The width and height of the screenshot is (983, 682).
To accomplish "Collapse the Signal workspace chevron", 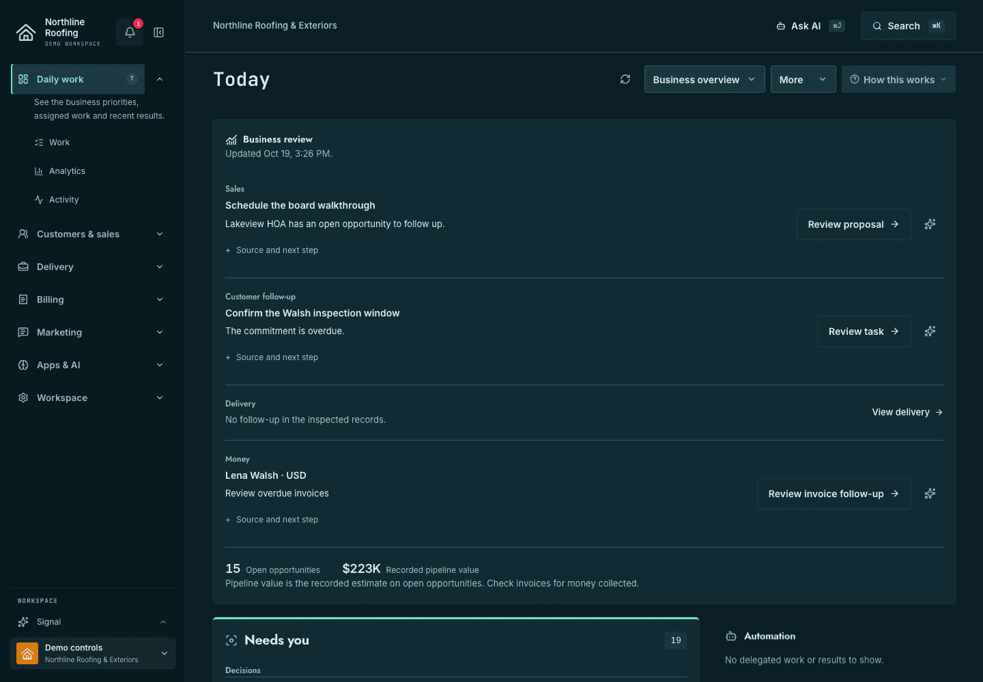I will (x=163, y=622).
